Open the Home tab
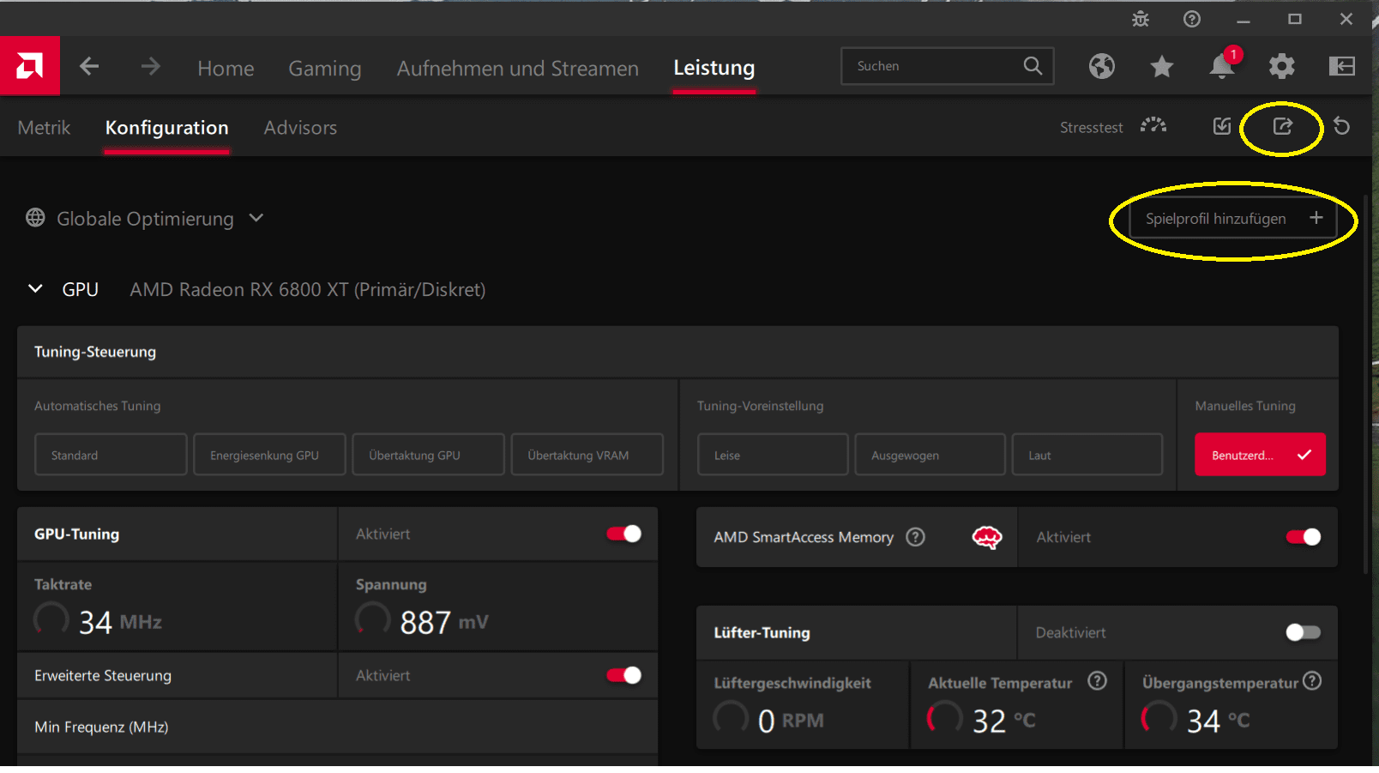The height and width of the screenshot is (773, 1379). pyautogui.click(x=226, y=69)
